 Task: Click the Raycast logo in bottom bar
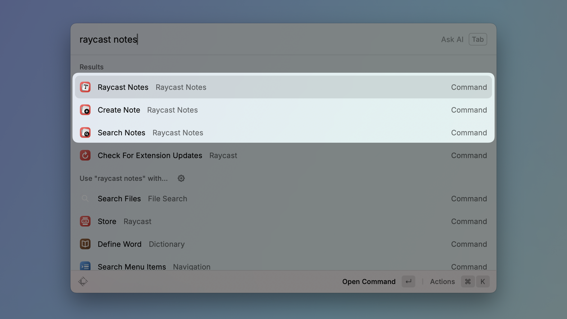83,281
